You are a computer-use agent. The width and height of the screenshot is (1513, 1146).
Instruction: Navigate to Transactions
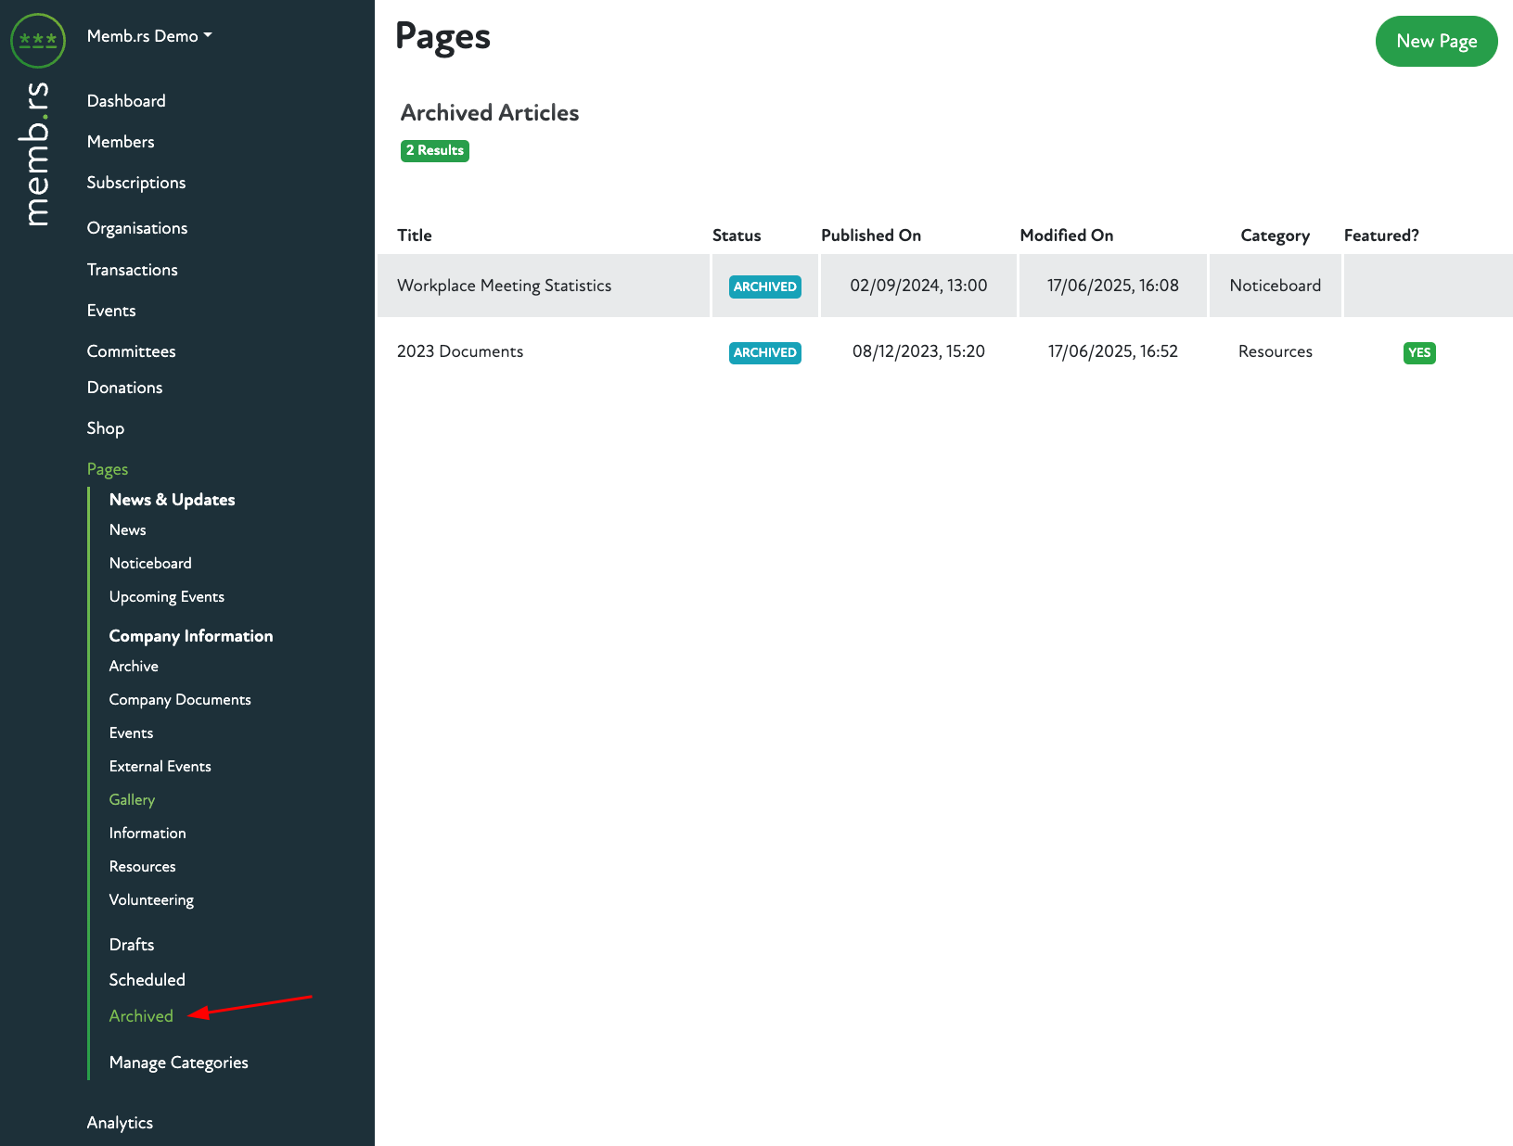(132, 270)
